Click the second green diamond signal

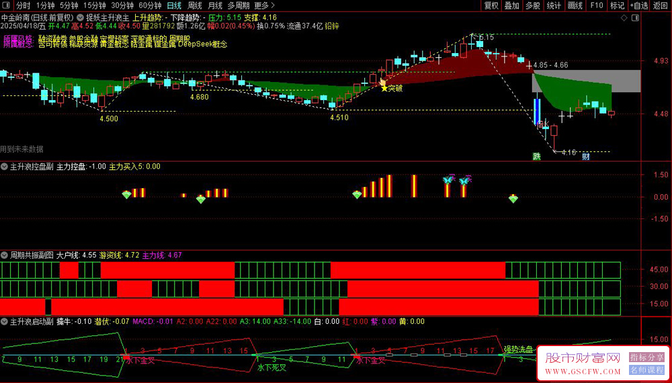pyautogui.click(x=200, y=199)
